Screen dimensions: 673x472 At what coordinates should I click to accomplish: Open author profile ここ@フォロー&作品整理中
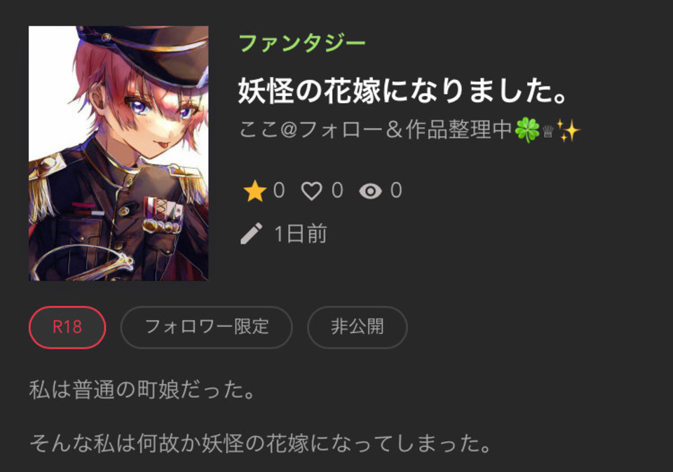pos(376,130)
